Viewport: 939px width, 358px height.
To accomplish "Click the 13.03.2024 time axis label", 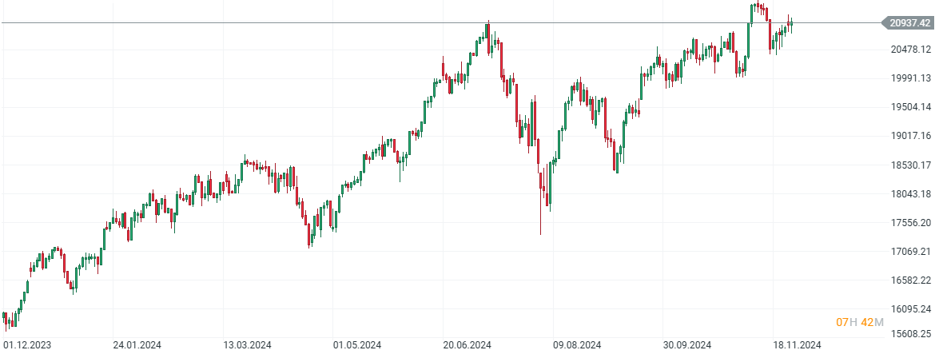I will pyautogui.click(x=247, y=345).
